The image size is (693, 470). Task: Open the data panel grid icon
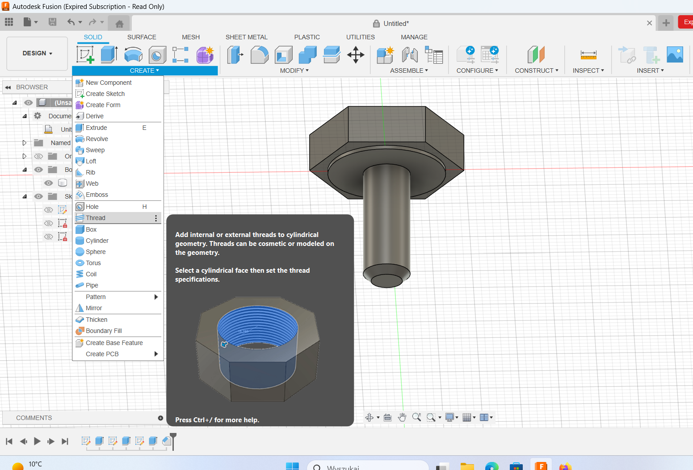9,22
